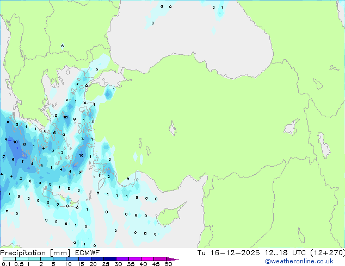The image size is (345, 266).
Task: Click the legend scale label '0.1'
Action: (x=6, y=264)
